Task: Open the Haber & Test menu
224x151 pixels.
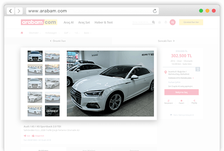Action: tap(104, 22)
